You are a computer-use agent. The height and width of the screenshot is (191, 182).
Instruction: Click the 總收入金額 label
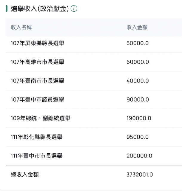click(25, 175)
